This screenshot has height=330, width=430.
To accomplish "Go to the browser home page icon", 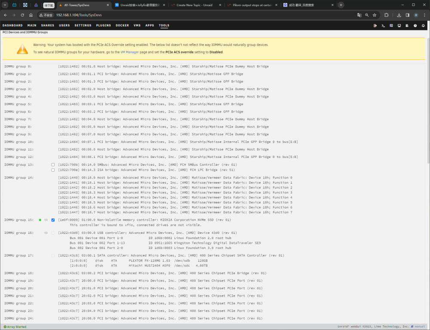I will click(x=31, y=15).
